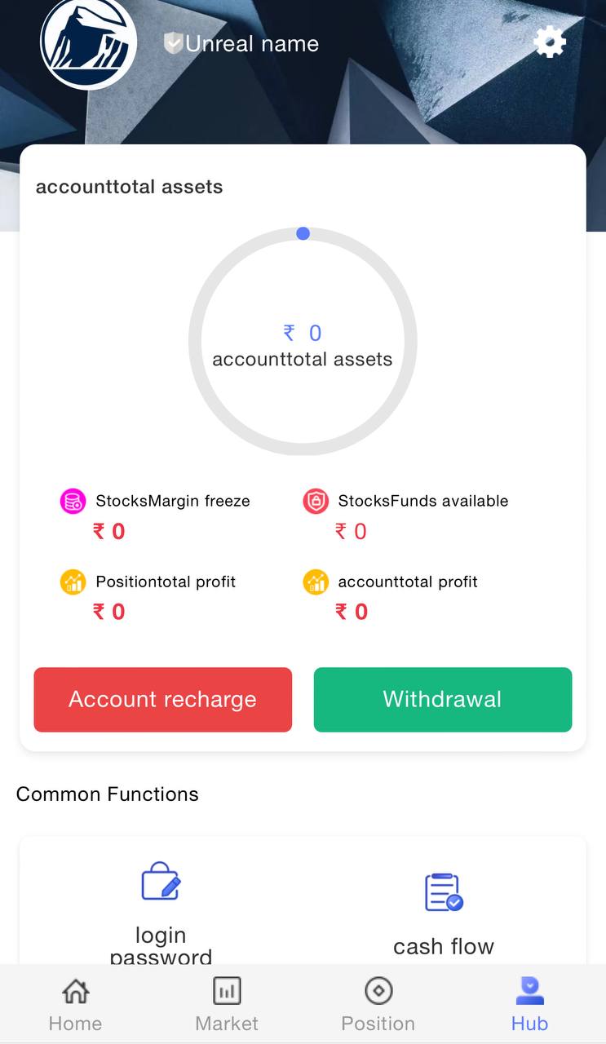Go to the Position tab
The image size is (606, 1044).
pos(378,1005)
